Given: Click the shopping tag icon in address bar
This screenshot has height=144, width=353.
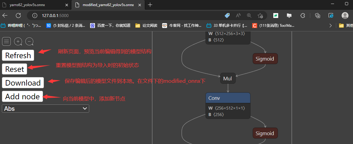Looking at the screenshot, I should pyautogui.click(x=227, y=16).
